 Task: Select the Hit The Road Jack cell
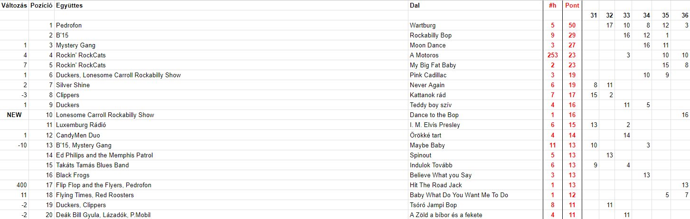tap(476, 185)
